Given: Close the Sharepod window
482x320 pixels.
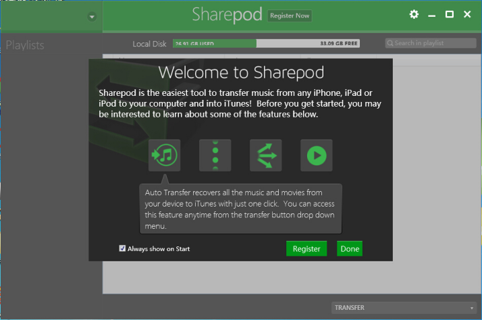Looking at the screenshot, I should [x=467, y=14].
